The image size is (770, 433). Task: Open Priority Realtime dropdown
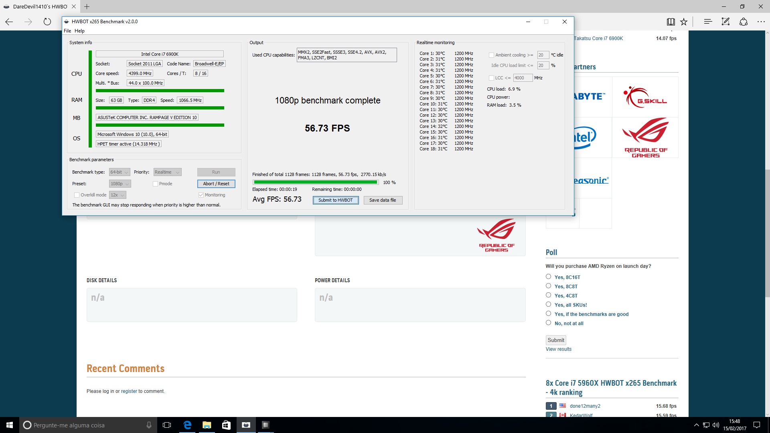(168, 172)
